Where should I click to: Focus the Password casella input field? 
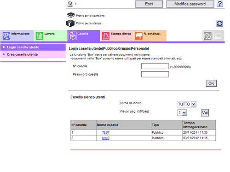tap(155, 74)
